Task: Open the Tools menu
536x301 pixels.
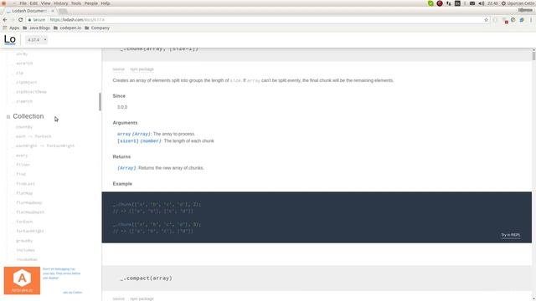Action: (x=76, y=3)
